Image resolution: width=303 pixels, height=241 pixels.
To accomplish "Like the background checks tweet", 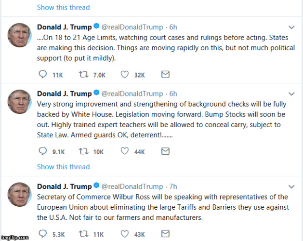I will tap(124, 151).
